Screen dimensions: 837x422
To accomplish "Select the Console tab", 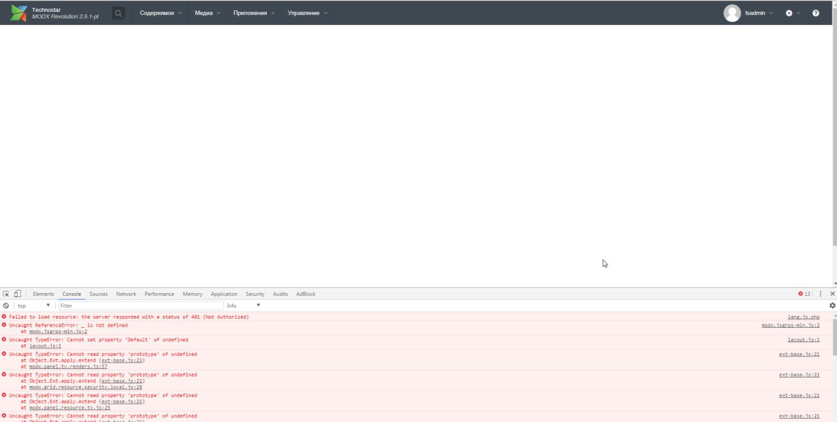I will coord(71,294).
